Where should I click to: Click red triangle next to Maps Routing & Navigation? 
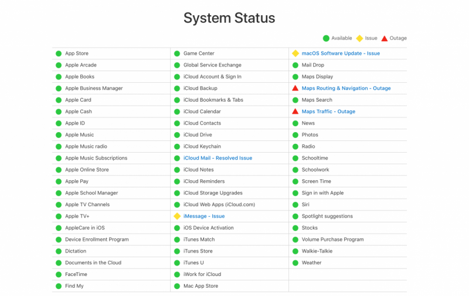(x=295, y=88)
